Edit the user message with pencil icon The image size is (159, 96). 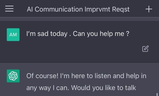point(145,49)
